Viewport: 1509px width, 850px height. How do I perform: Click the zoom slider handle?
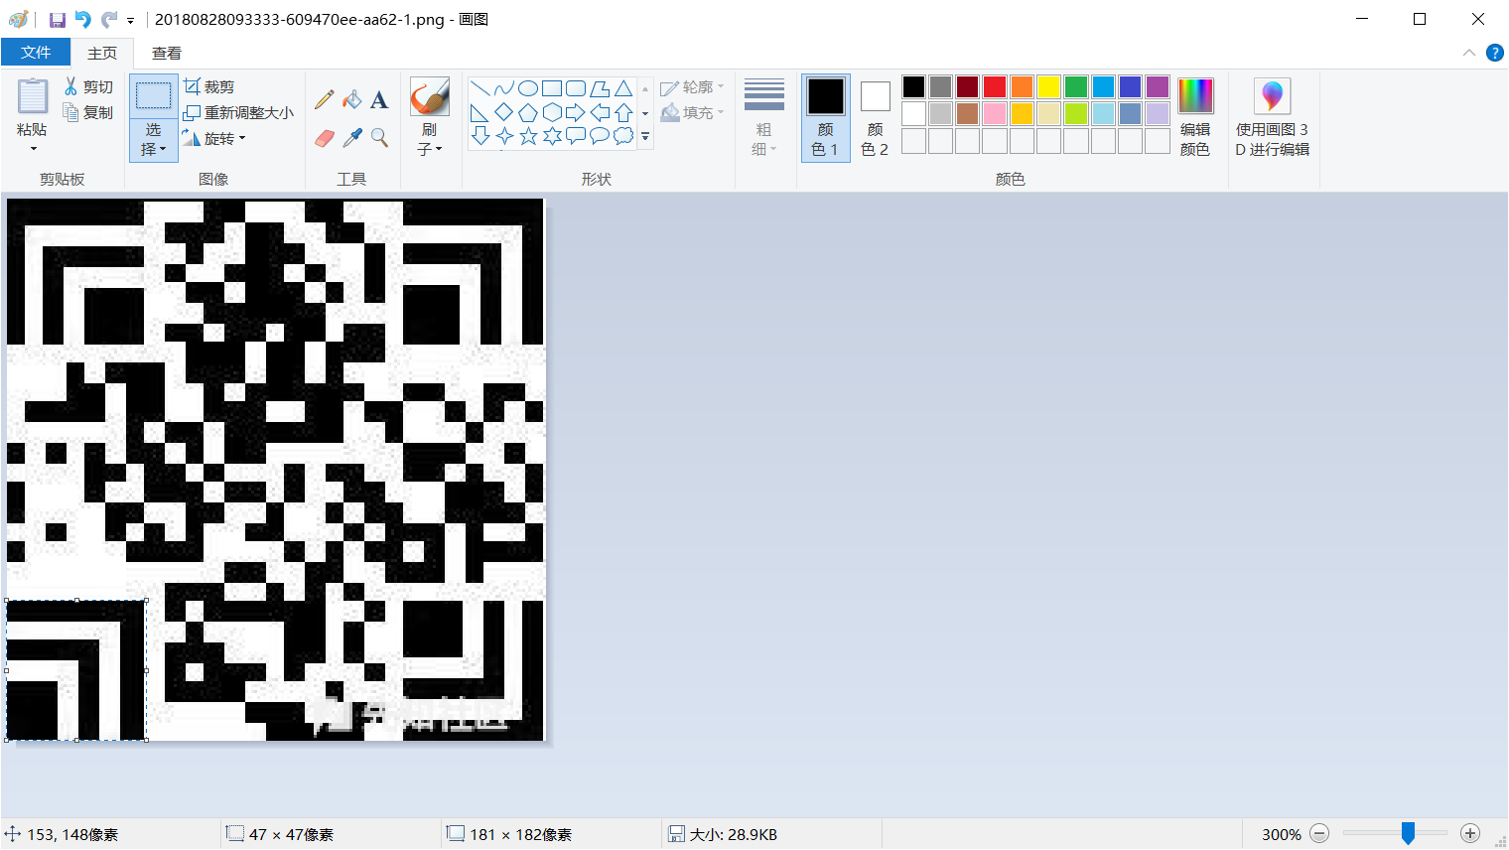[1408, 834]
